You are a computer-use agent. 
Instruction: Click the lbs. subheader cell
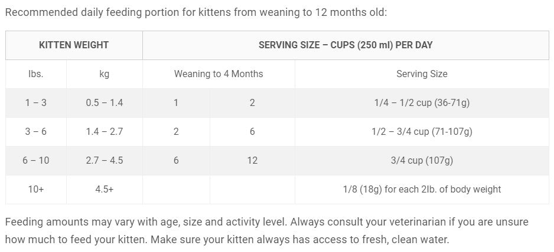[36, 74]
